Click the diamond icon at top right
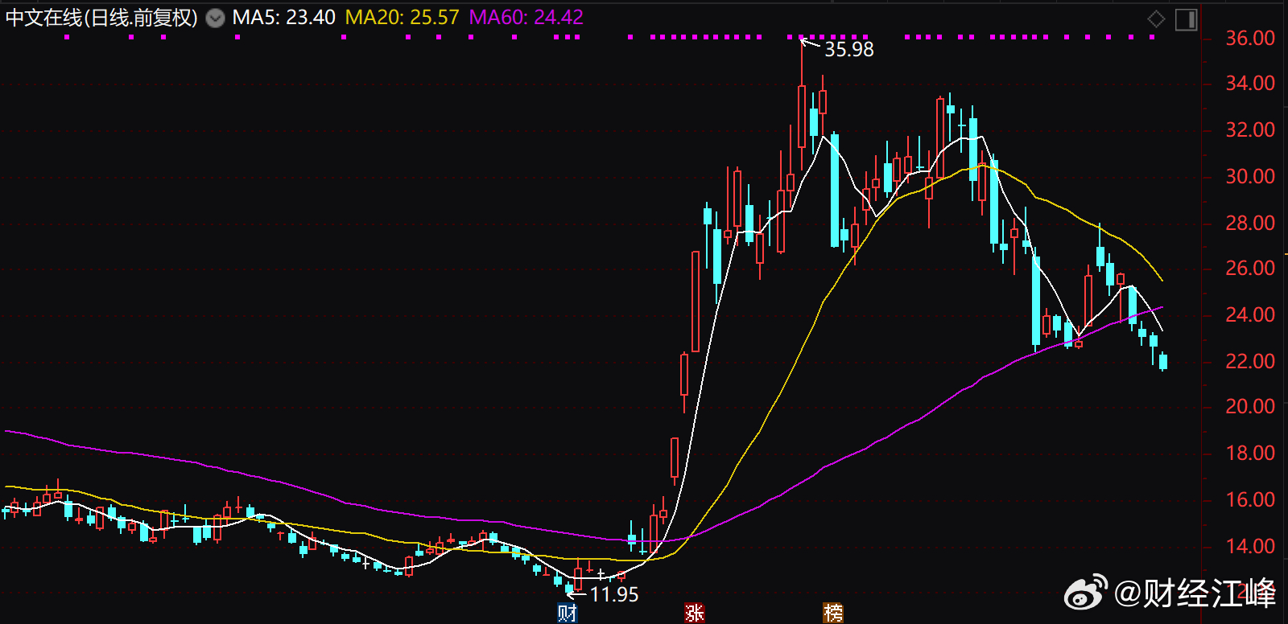Screen dimensions: 1288x624 pos(1156,19)
